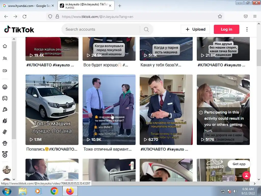Open TikTok home logo
Viewport: 261px width, 196px height.
pyautogui.click(x=19, y=30)
